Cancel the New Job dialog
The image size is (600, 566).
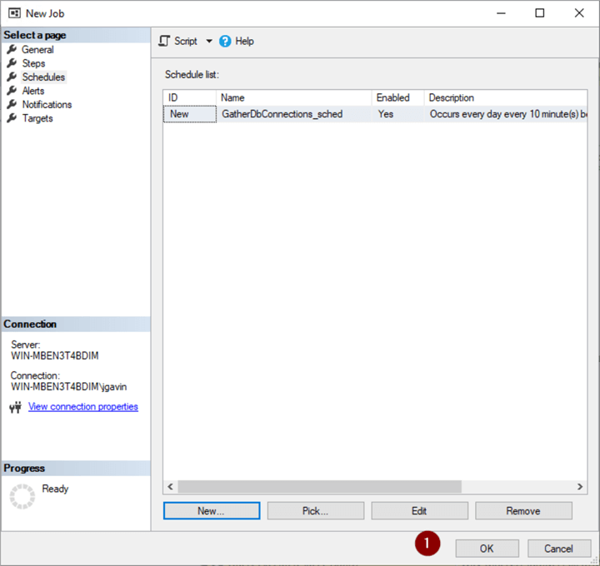[x=559, y=549]
